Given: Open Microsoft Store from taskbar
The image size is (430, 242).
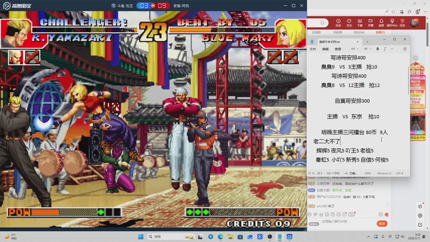Looking at the screenshot, I should click(240, 237).
